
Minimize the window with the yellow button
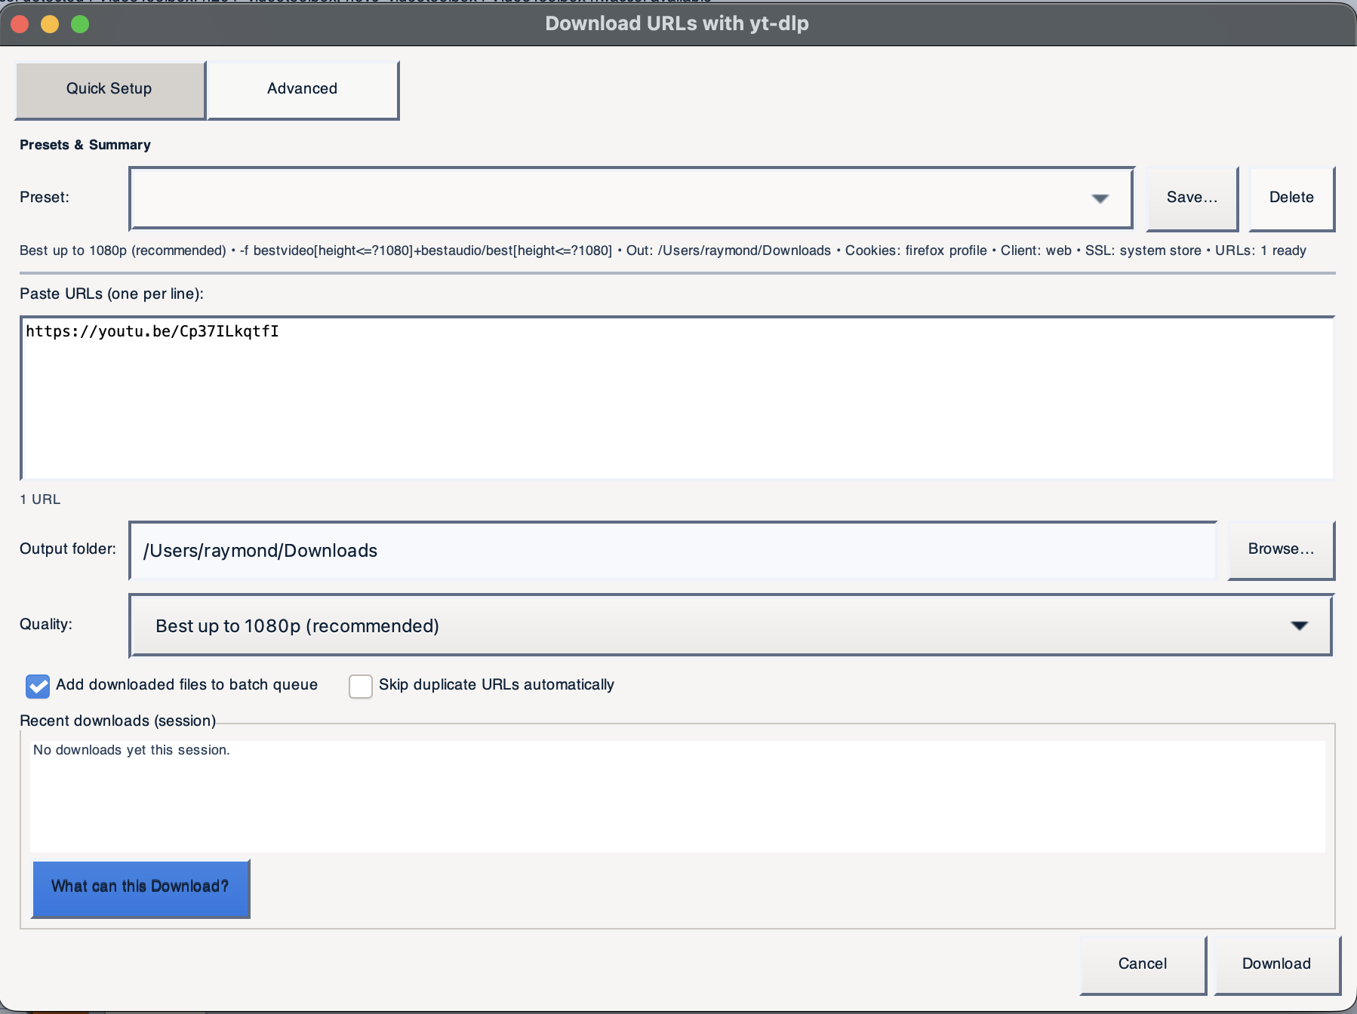pos(50,23)
